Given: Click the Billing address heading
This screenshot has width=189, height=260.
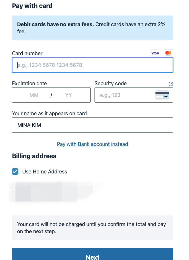Looking at the screenshot, I should [x=34, y=156].
